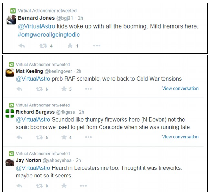Viewport: 210px width, 192px height.
Task: Favorite Richard Burgess's tweet with star
Action: tap(64, 137)
